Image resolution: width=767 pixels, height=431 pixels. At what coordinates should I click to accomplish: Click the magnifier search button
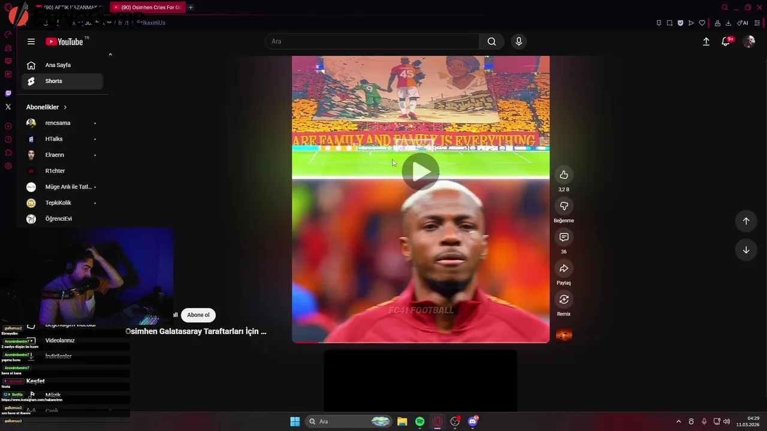[491, 41]
